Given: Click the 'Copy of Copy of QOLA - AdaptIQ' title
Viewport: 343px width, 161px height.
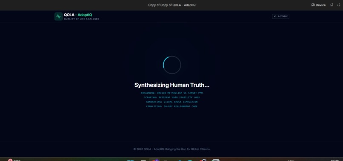Looking at the screenshot, I should 172,5.
